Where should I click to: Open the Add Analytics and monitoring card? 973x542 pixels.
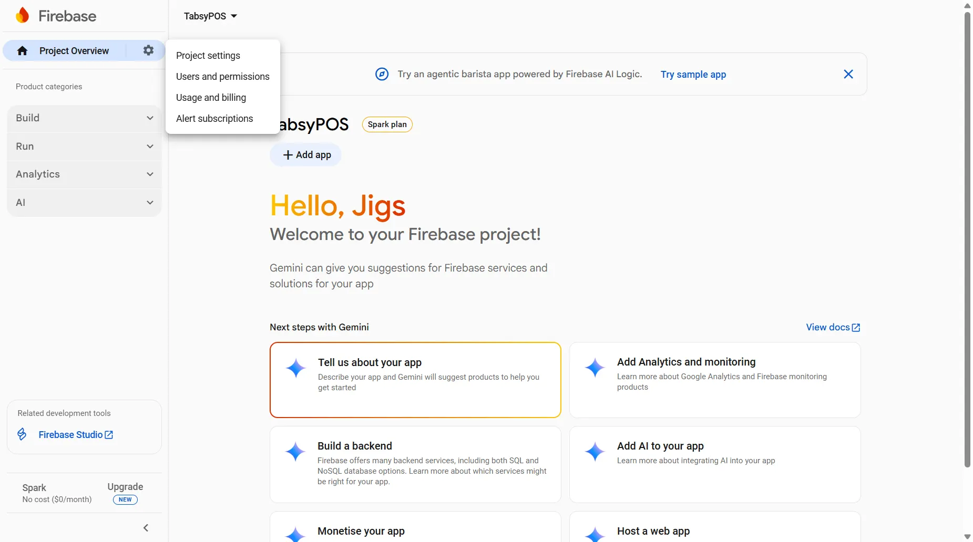715,380
